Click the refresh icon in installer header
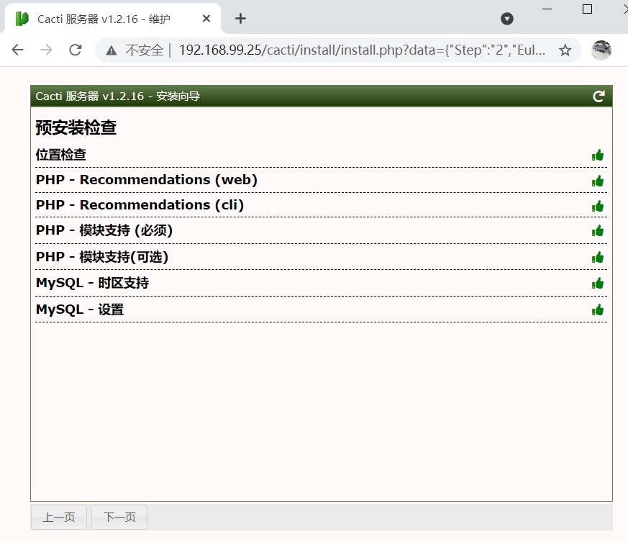This screenshot has width=628, height=542. (599, 96)
